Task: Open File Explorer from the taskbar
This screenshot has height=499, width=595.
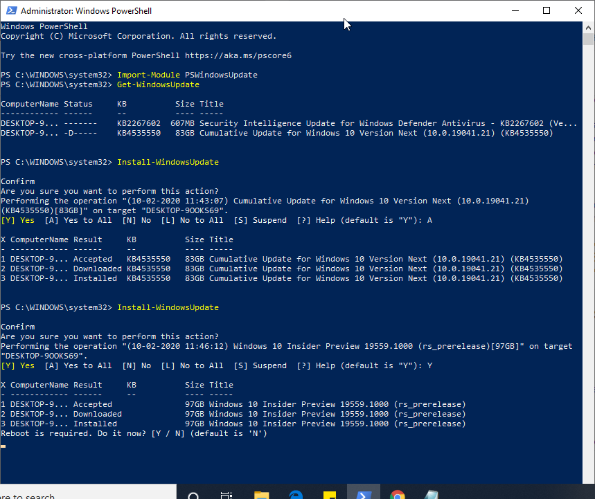Action: (x=261, y=494)
